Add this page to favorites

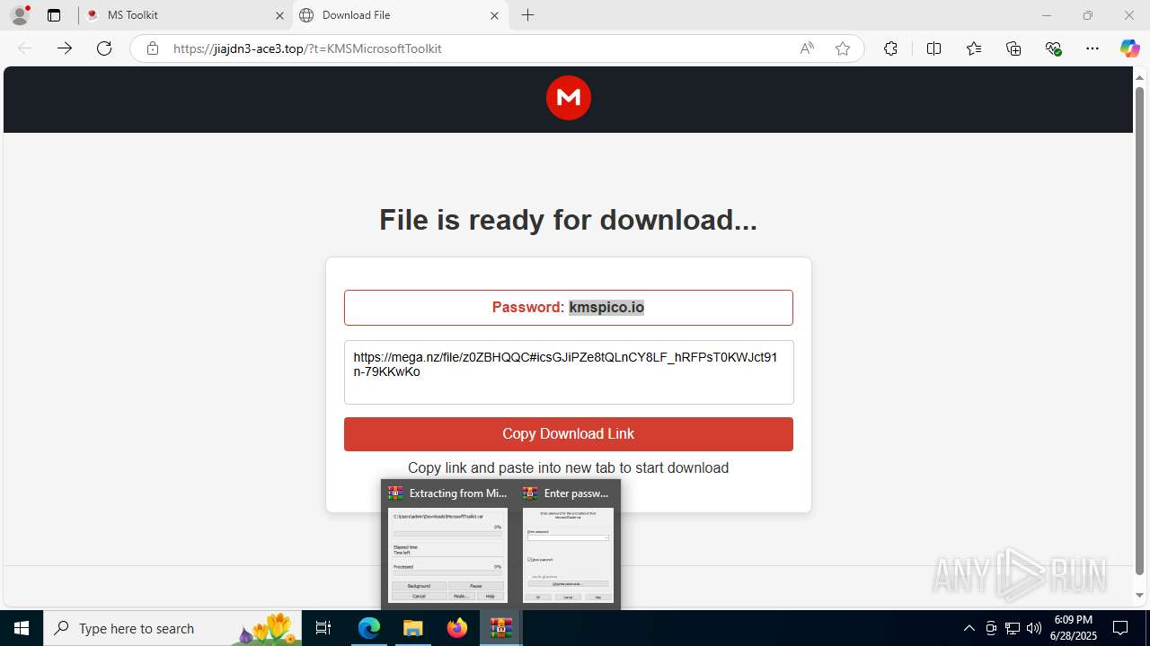843,48
